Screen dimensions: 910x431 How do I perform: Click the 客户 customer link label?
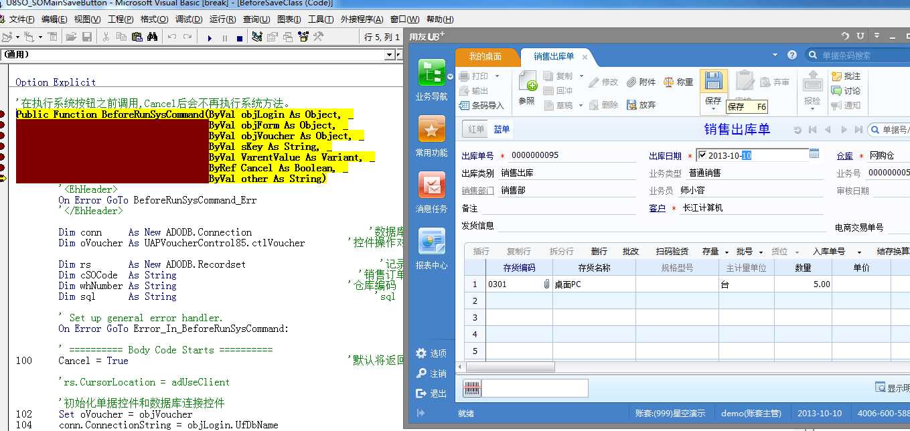[657, 208]
